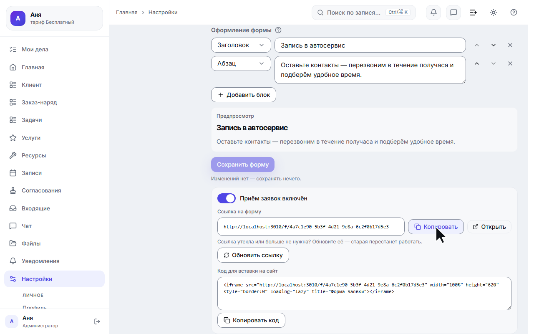The width and height of the screenshot is (534, 334).
Task: Move Заголовок block up
Action: click(477, 45)
